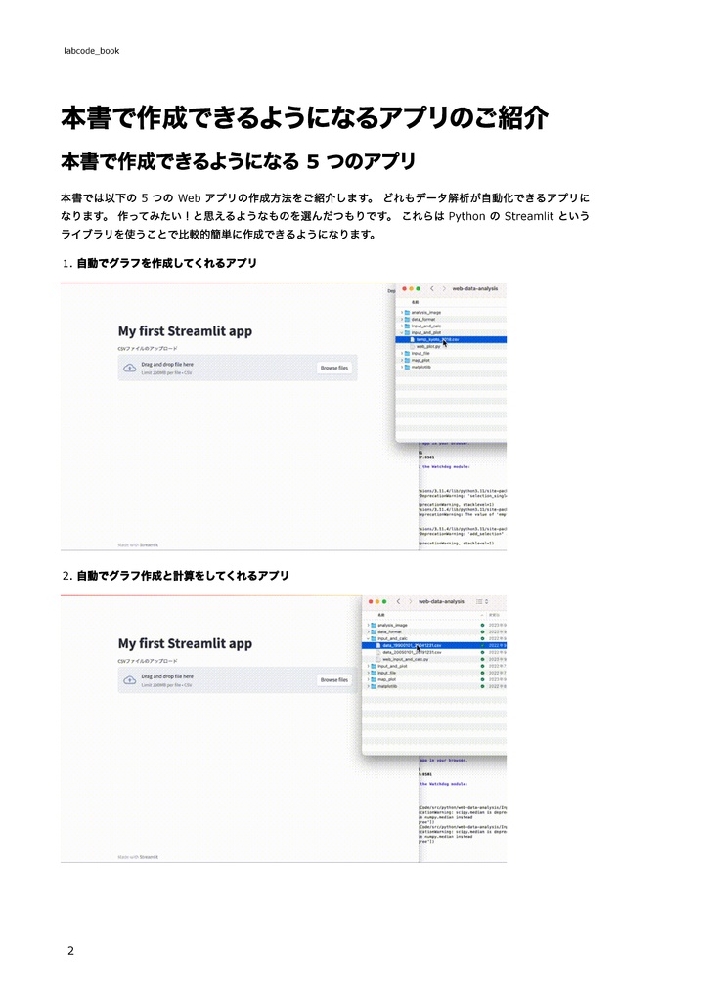Click web-data-analysis title in app 2 Finder

(x=441, y=601)
